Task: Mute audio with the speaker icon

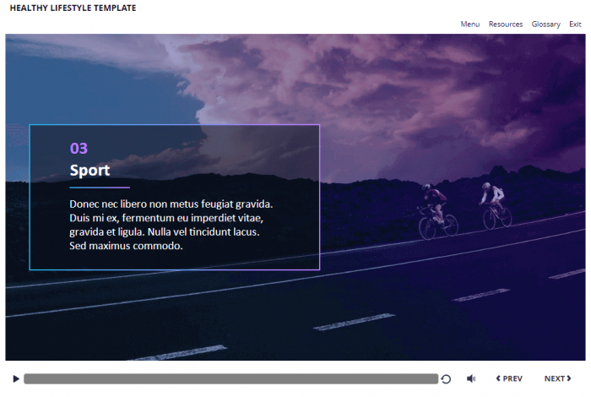Action: (471, 379)
